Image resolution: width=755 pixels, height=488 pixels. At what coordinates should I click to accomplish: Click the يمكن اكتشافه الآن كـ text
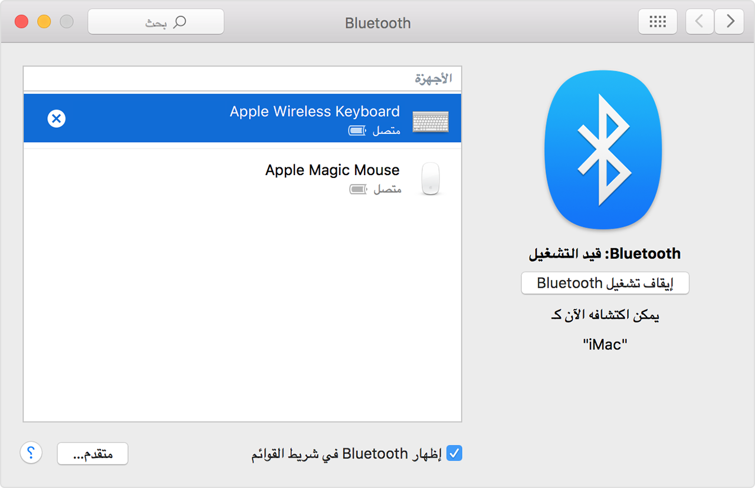pyautogui.click(x=605, y=315)
